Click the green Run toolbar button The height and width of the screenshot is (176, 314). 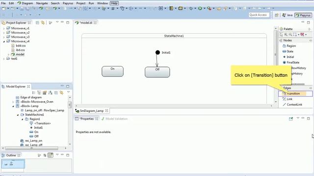[x=200, y=8]
